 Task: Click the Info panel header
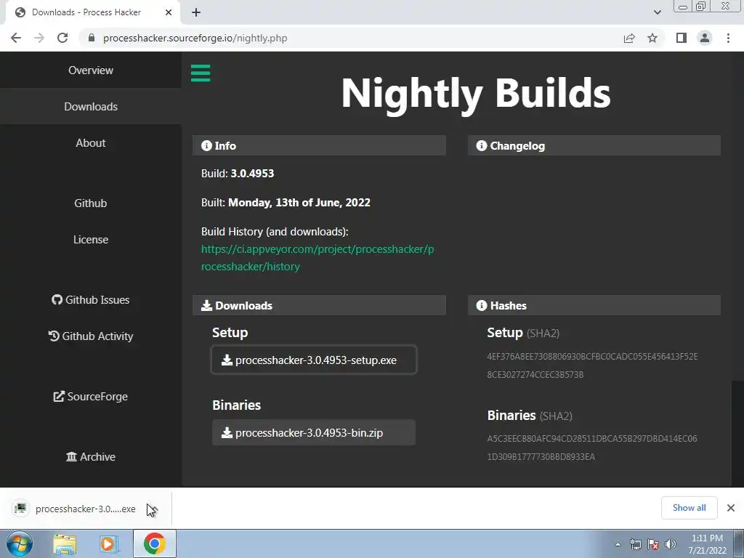click(x=319, y=145)
